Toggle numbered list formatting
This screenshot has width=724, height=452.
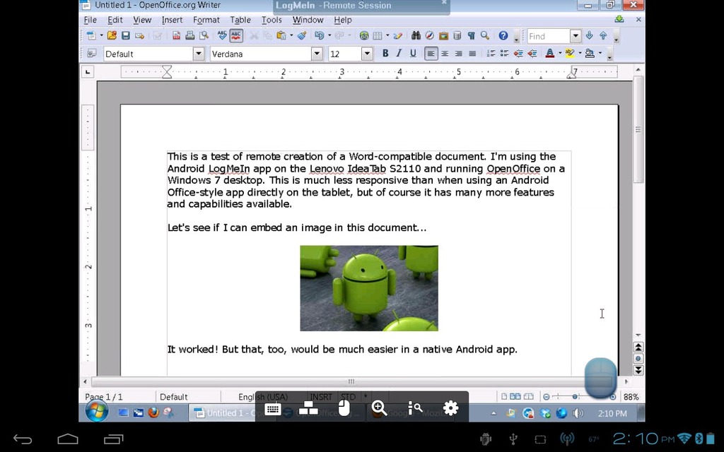click(x=491, y=54)
